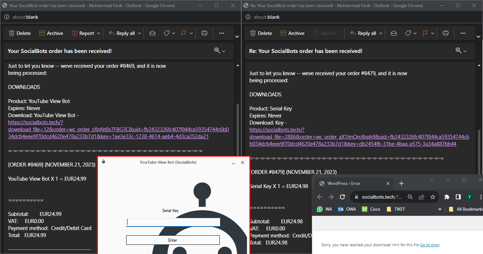Image resolution: width=483 pixels, height=254 pixels.
Task: Click the bell icon in YouTube View Bot window
Action: (104, 162)
